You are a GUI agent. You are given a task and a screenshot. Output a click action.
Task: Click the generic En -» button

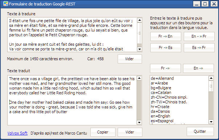[x=198, y=68]
